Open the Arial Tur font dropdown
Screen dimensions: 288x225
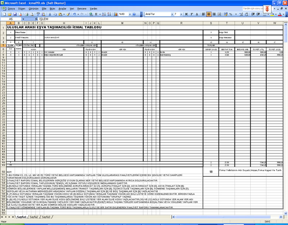pos(172,14)
